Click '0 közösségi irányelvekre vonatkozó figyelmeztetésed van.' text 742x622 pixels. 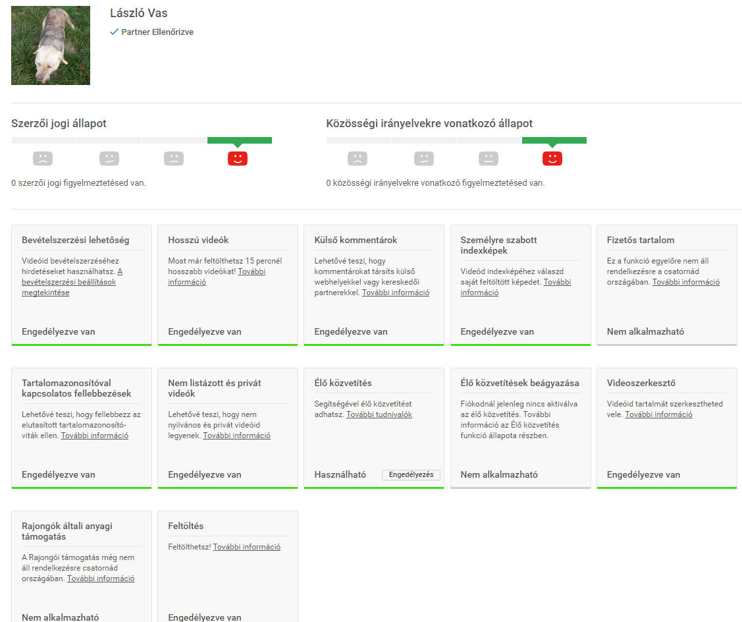click(x=435, y=183)
